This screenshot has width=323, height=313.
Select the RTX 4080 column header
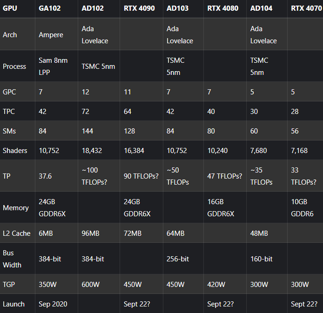click(221, 8)
